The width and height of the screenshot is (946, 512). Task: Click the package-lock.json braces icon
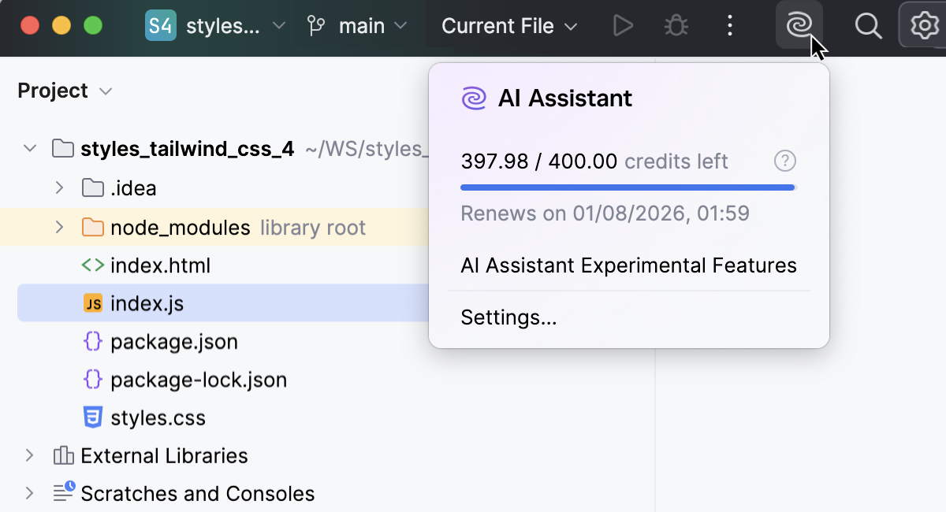coord(93,380)
